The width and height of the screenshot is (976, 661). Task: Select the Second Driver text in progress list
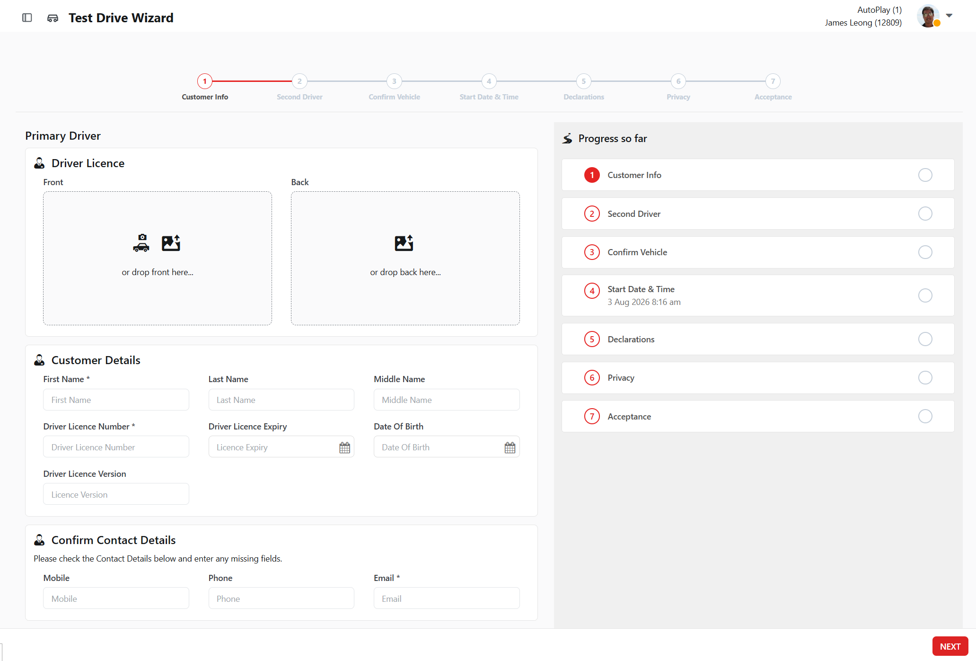click(x=634, y=214)
